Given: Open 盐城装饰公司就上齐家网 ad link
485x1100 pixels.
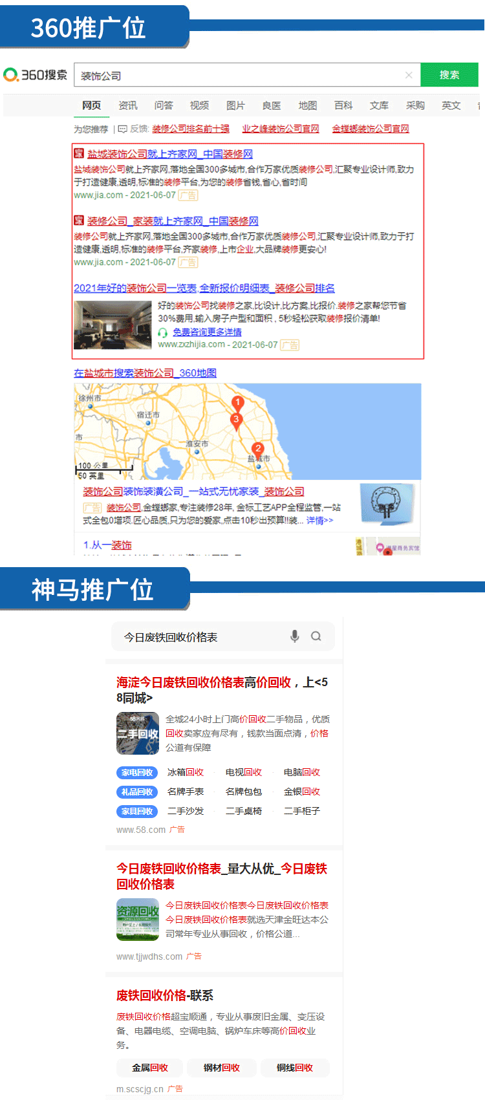Looking at the screenshot, I should click(169, 154).
